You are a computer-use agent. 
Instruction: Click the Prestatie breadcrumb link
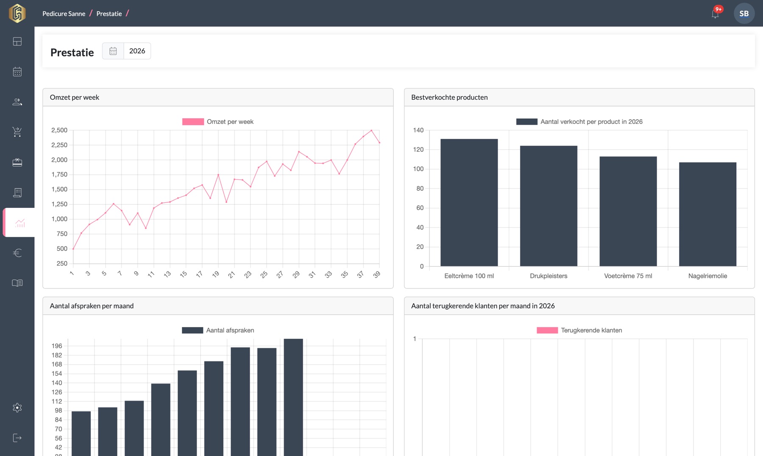pyautogui.click(x=109, y=14)
